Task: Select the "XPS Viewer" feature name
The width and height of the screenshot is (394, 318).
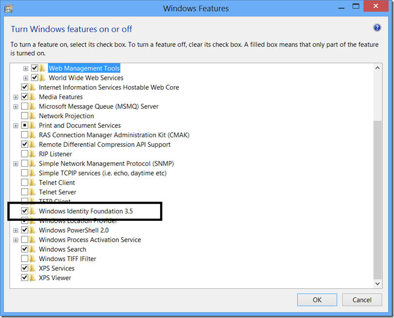Action: [55, 278]
